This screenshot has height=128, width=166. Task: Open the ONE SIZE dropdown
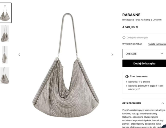pyautogui.click(x=144, y=53)
